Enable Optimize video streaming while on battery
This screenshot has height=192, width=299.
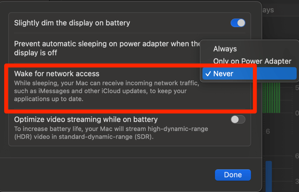click(x=238, y=120)
